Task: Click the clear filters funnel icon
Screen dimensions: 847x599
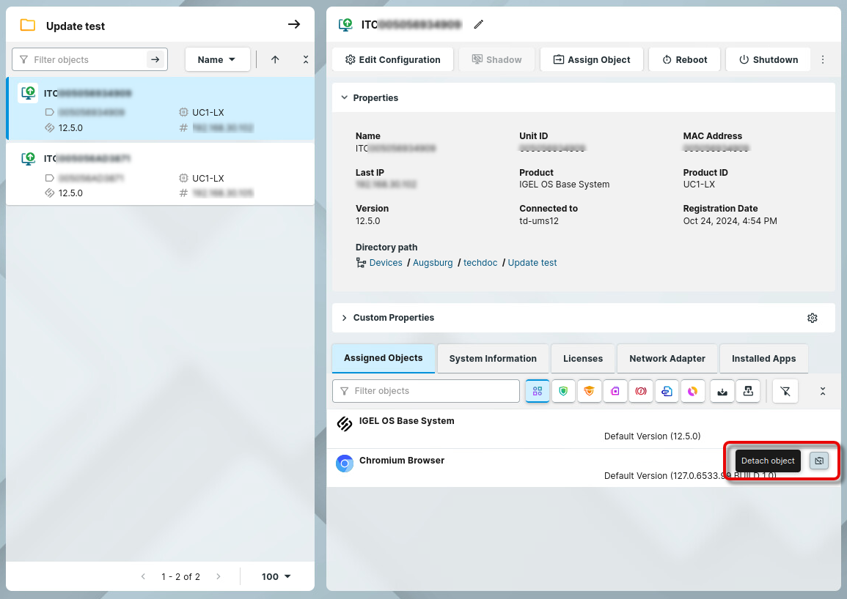Action: pos(785,391)
